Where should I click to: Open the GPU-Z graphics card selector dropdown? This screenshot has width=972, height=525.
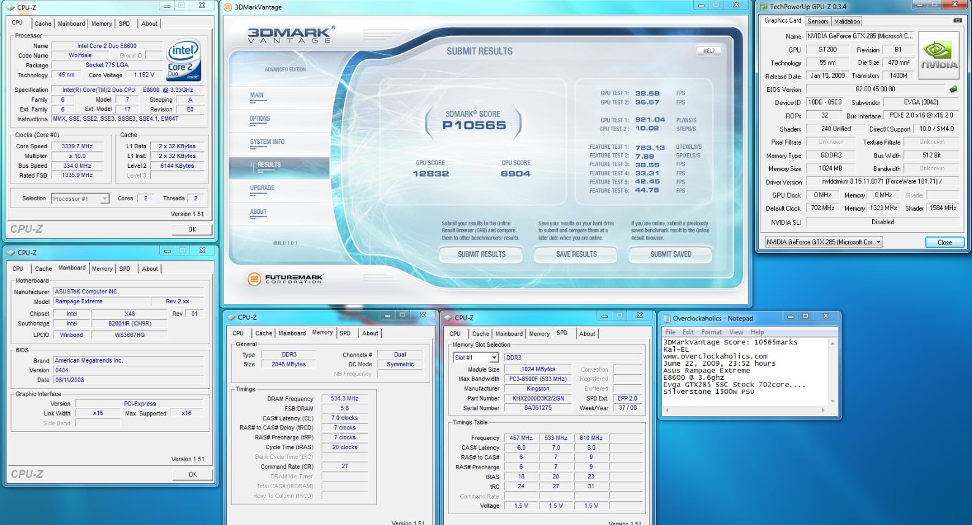878,242
